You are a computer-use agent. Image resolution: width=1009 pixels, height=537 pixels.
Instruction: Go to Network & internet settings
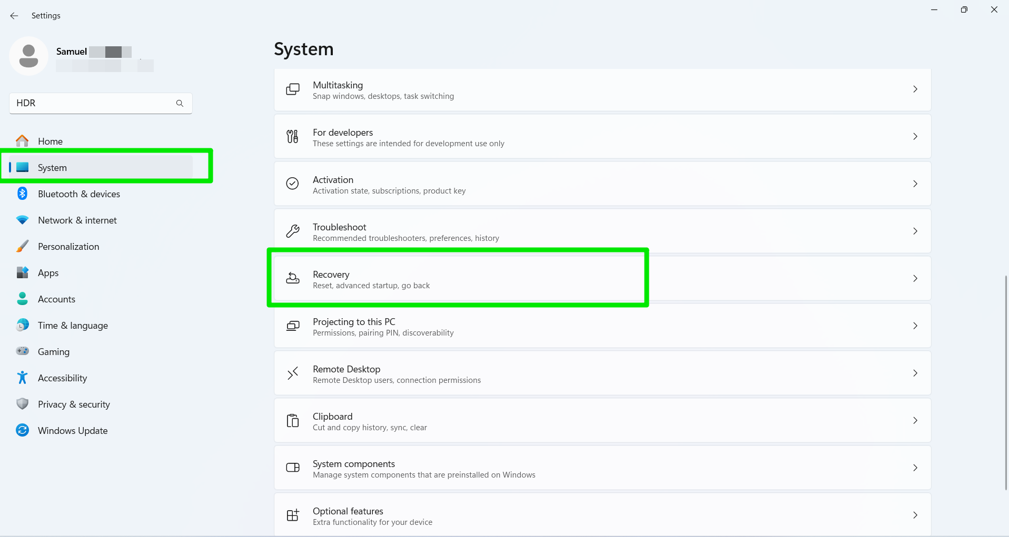pos(77,220)
